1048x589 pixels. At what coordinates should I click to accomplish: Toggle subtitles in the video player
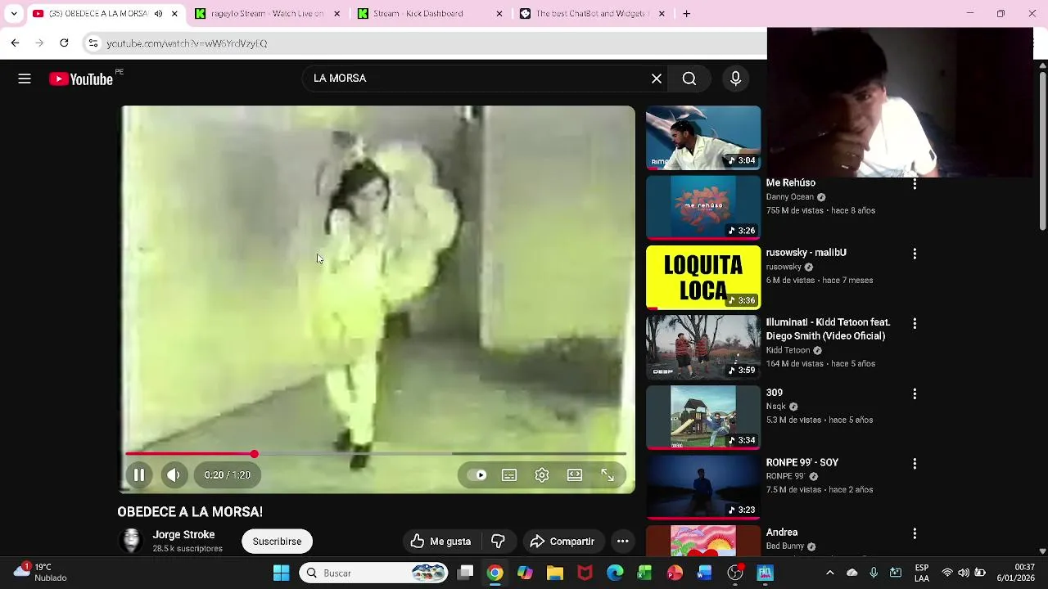pyautogui.click(x=509, y=475)
